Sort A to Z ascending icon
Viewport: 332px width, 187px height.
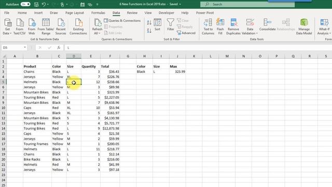[149, 22]
